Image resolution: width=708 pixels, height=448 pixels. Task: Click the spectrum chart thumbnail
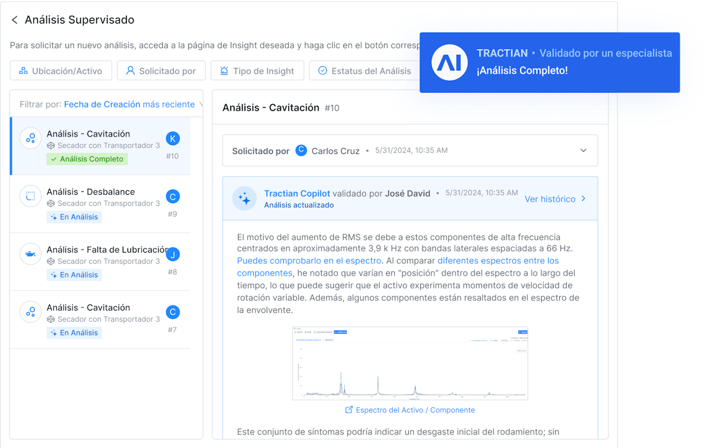(409, 363)
